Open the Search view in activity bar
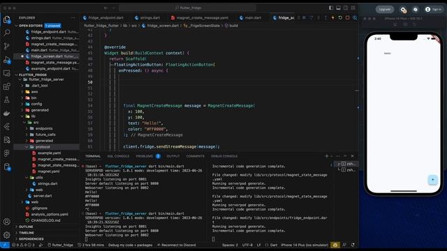The width and height of the screenshot is (447, 251). (x=6, y=33)
